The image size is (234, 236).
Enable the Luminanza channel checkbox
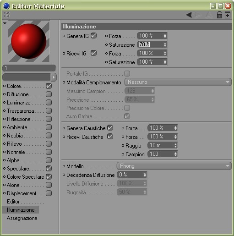click(x=49, y=103)
